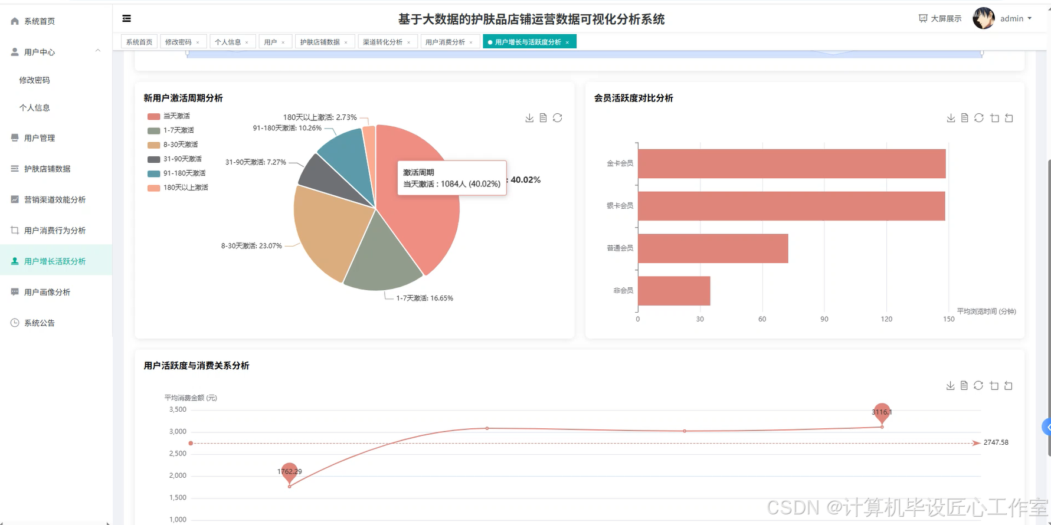Toggle 当天激活 legend item
This screenshot has width=1051, height=525.
(x=169, y=116)
